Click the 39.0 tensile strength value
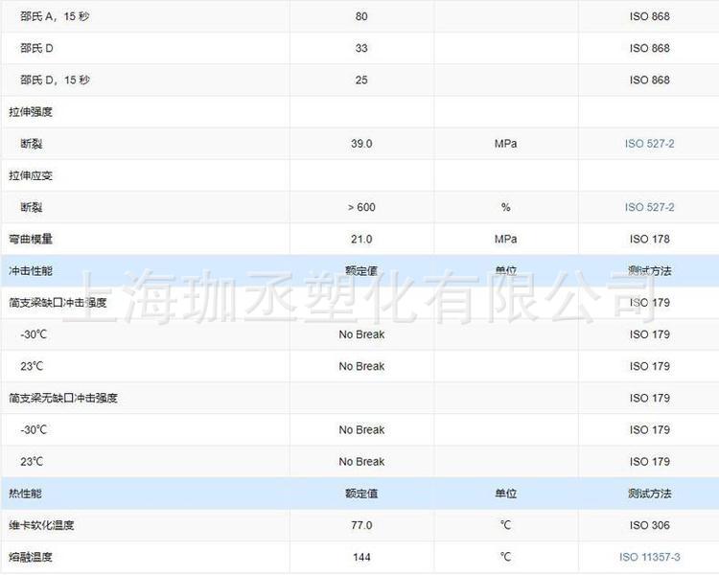 [361, 144]
